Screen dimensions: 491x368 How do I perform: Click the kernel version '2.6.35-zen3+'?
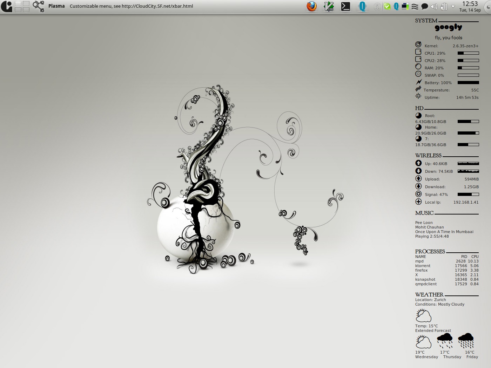465,46
